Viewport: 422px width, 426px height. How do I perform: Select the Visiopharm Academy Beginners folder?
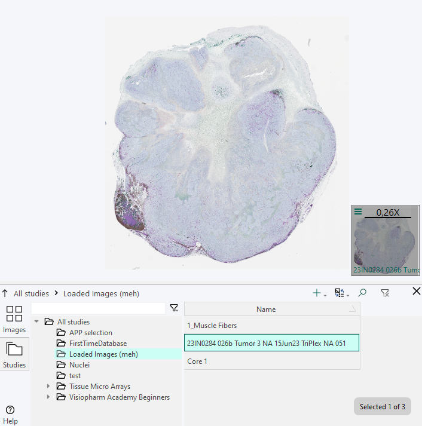pyautogui.click(x=120, y=397)
